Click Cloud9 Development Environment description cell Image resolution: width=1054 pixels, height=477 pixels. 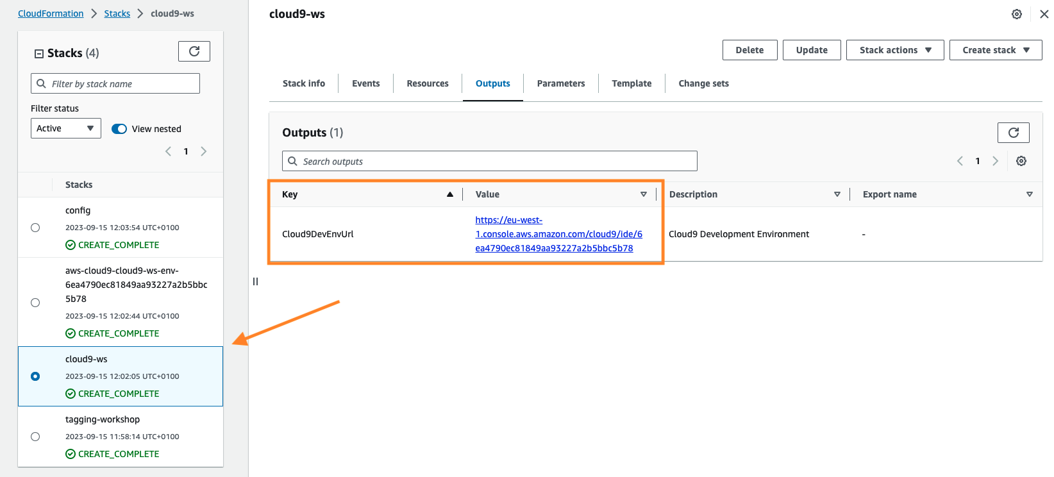(x=739, y=234)
